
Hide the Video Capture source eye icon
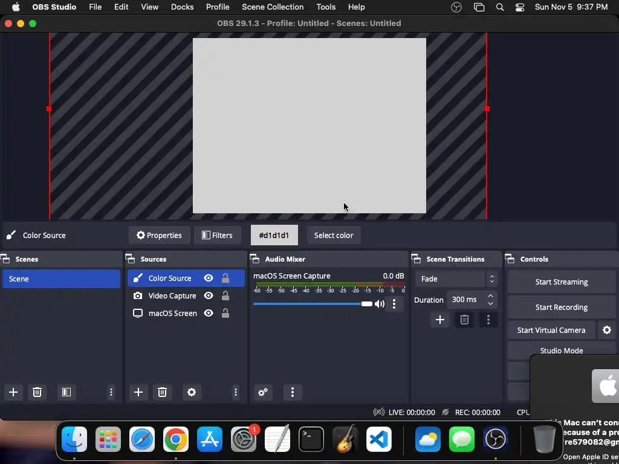pos(209,295)
